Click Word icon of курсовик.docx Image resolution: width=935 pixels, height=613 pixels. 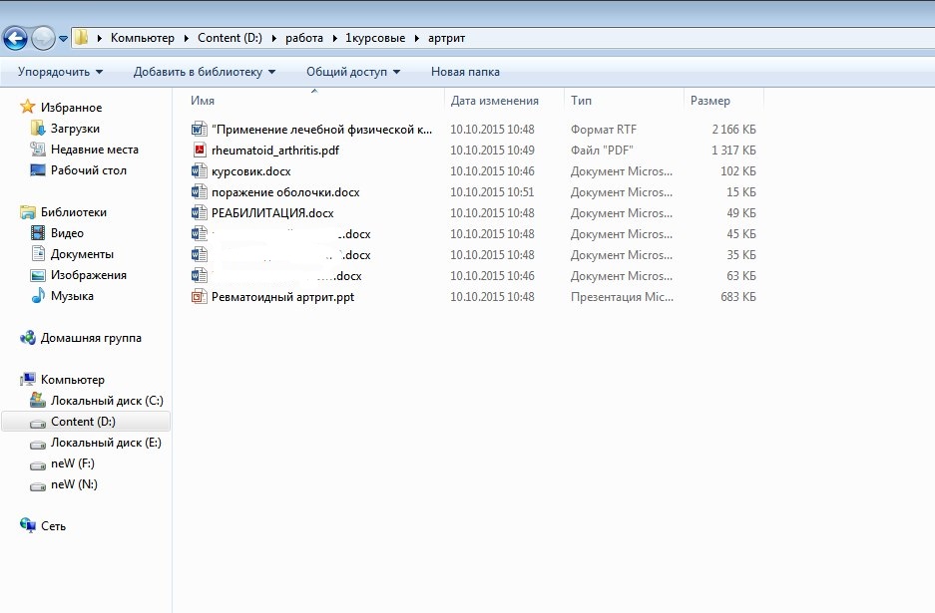tap(200, 170)
